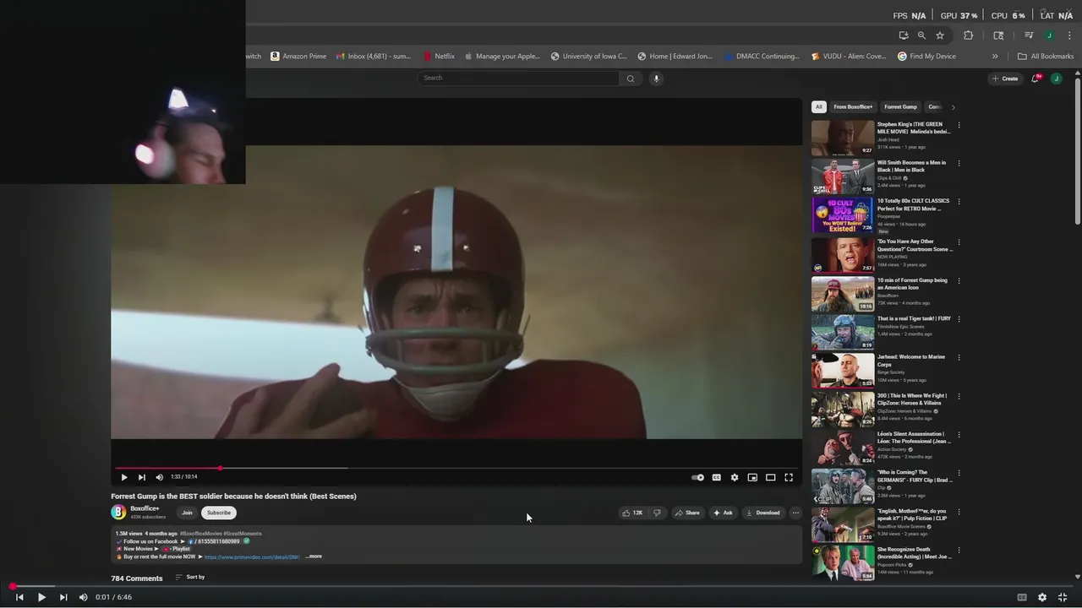
Task: Open Chrome three-dot menu
Action: pos(1069,35)
